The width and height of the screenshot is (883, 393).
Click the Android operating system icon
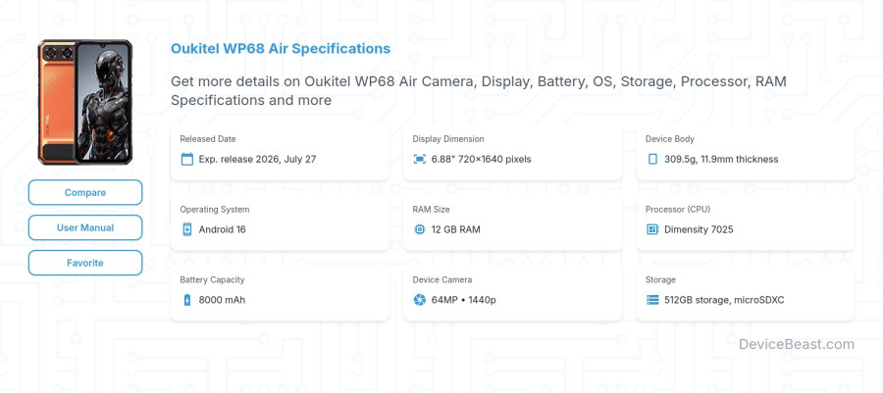[187, 229]
